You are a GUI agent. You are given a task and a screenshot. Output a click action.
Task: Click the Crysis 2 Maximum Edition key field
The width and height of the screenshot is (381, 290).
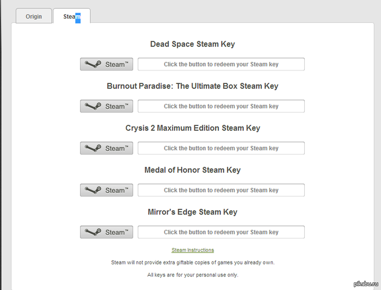coord(221,148)
